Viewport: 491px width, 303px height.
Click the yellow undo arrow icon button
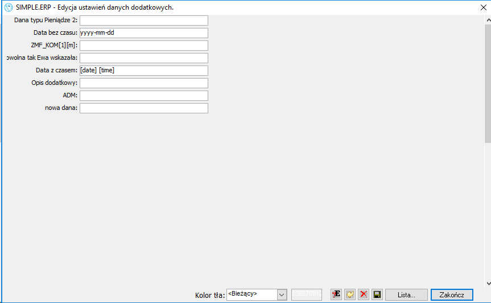[x=350, y=294]
